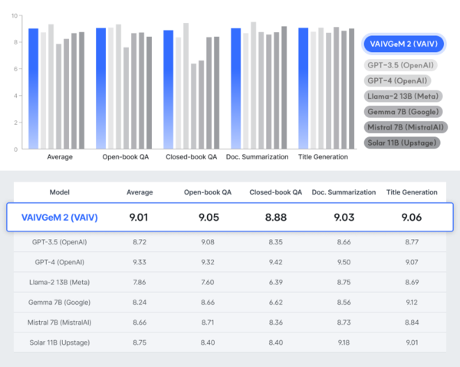The height and width of the screenshot is (367, 460).
Task: Click the Closed-book QA chart axis label
Action: (191, 157)
